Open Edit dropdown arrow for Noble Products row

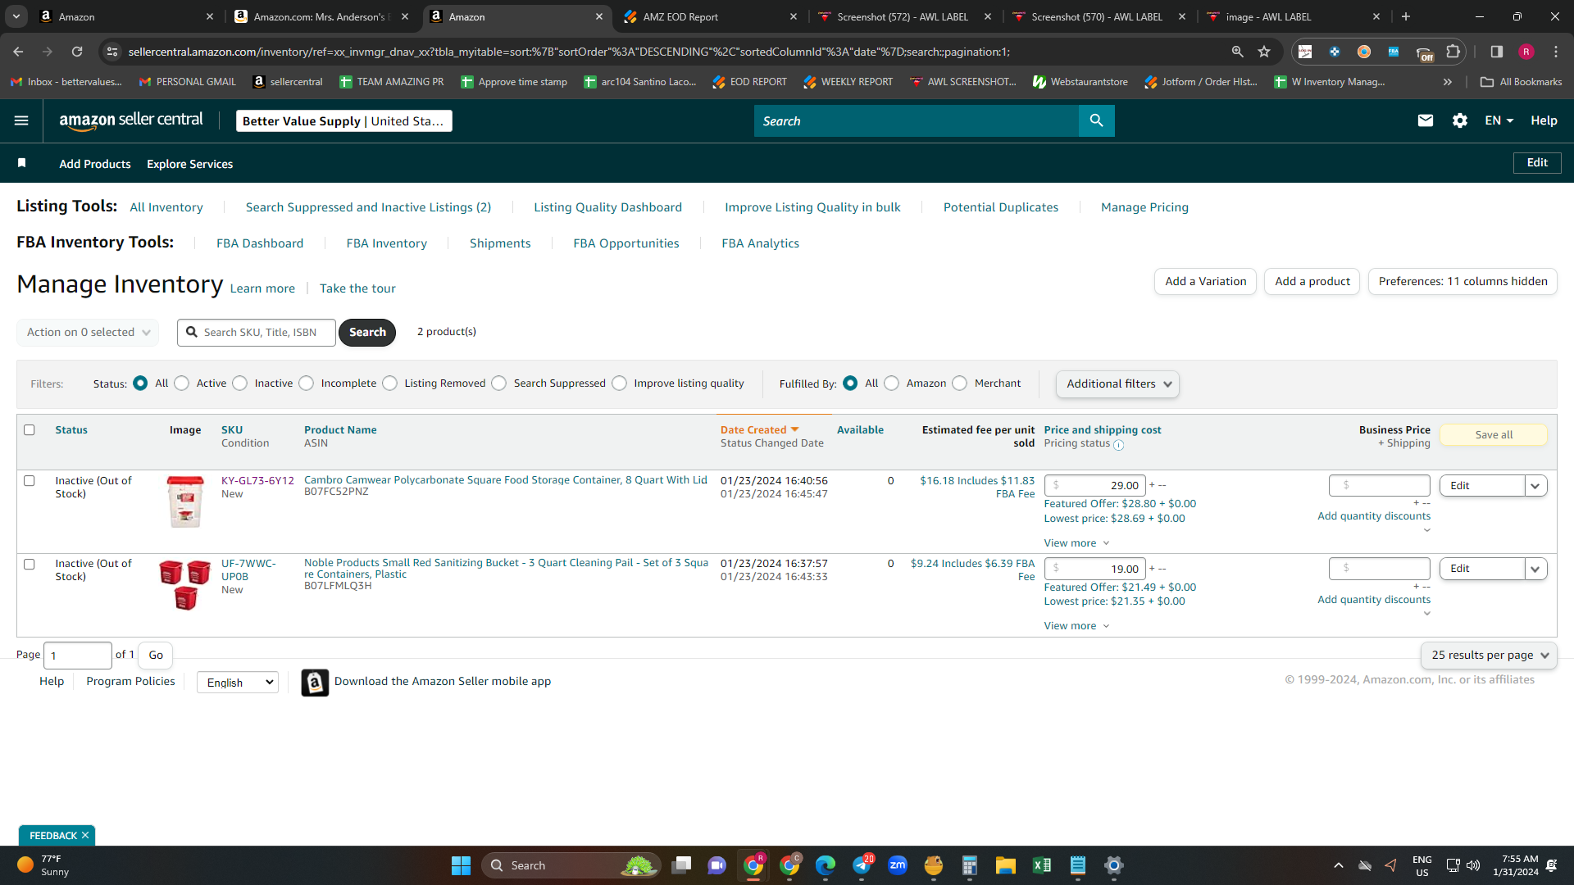coord(1535,569)
